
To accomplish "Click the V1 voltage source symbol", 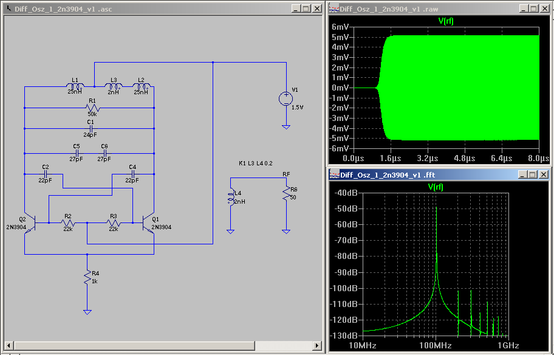I will click(286, 98).
